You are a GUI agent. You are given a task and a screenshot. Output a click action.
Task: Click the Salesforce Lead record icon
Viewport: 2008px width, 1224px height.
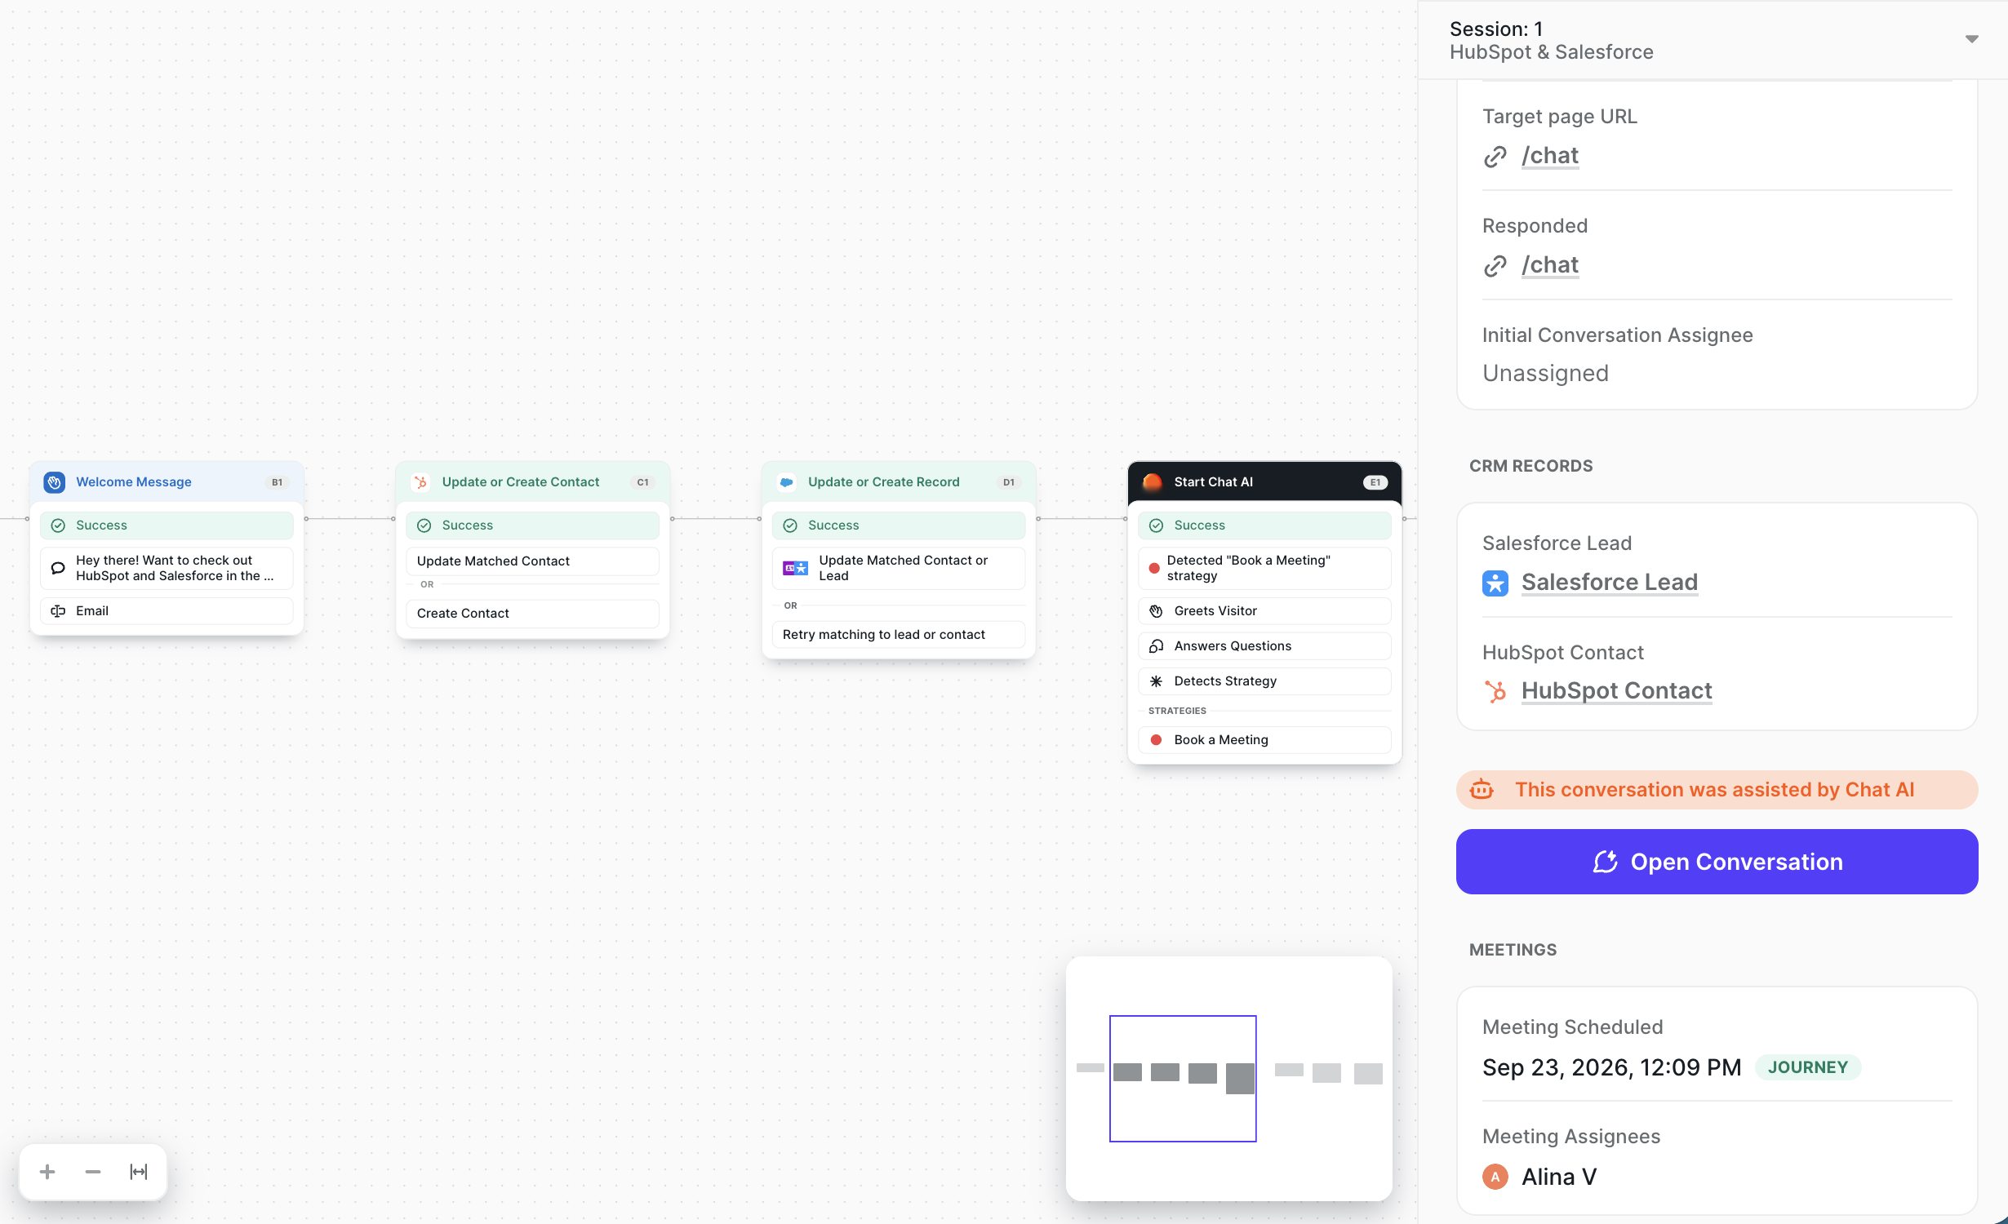tap(1495, 583)
